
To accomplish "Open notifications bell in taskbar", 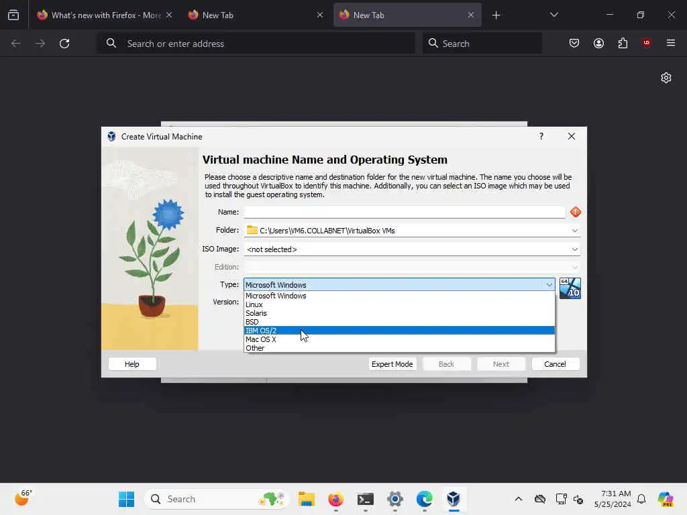I will click(641, 499).
